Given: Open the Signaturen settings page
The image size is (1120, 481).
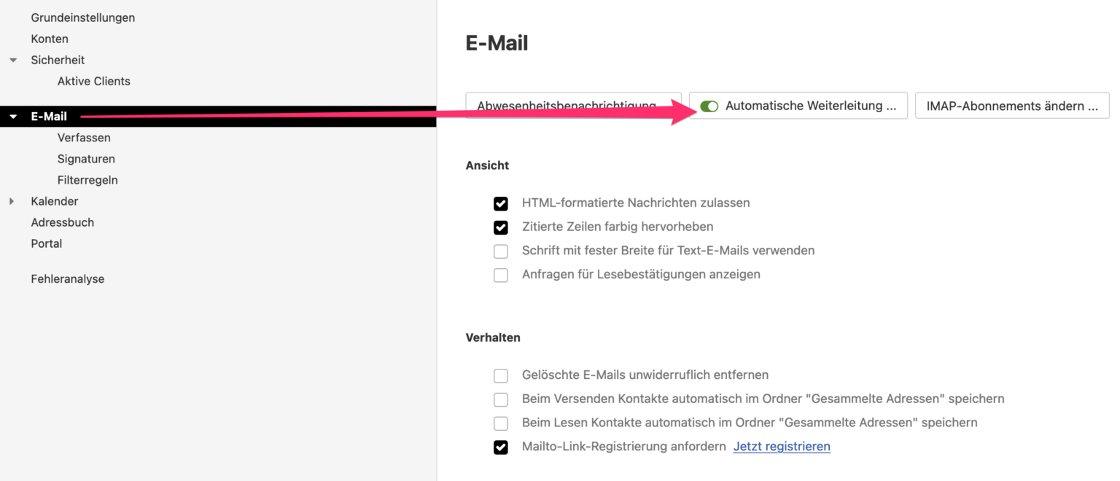Looking at the screenshot, I should [x=86, y=158].
